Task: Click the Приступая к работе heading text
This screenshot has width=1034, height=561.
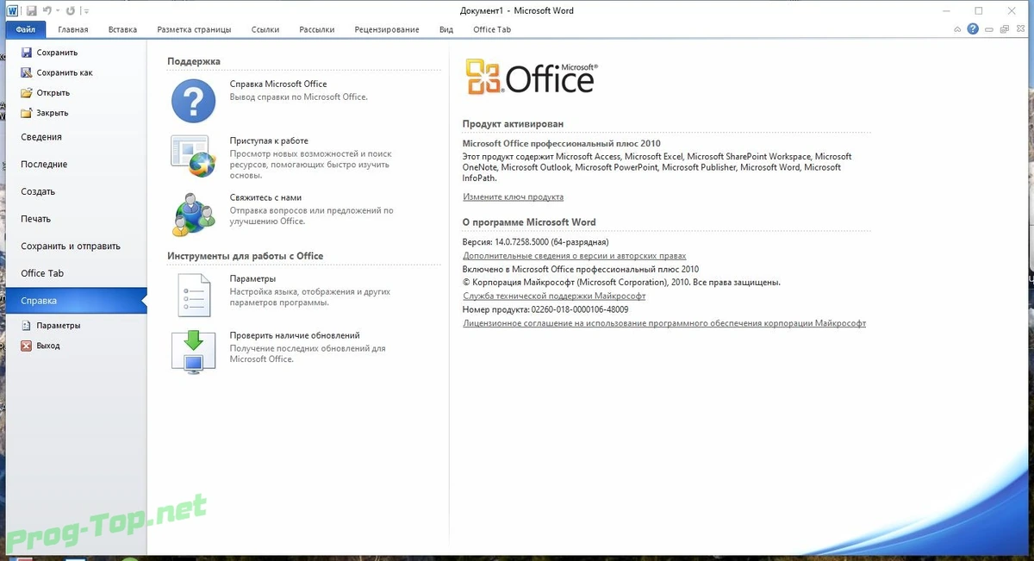Action: [x=269, y=140]
